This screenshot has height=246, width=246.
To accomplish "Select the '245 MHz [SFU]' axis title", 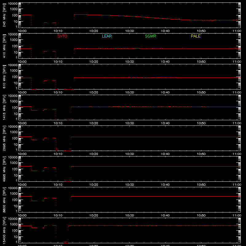I will click(x=4, y=15).
